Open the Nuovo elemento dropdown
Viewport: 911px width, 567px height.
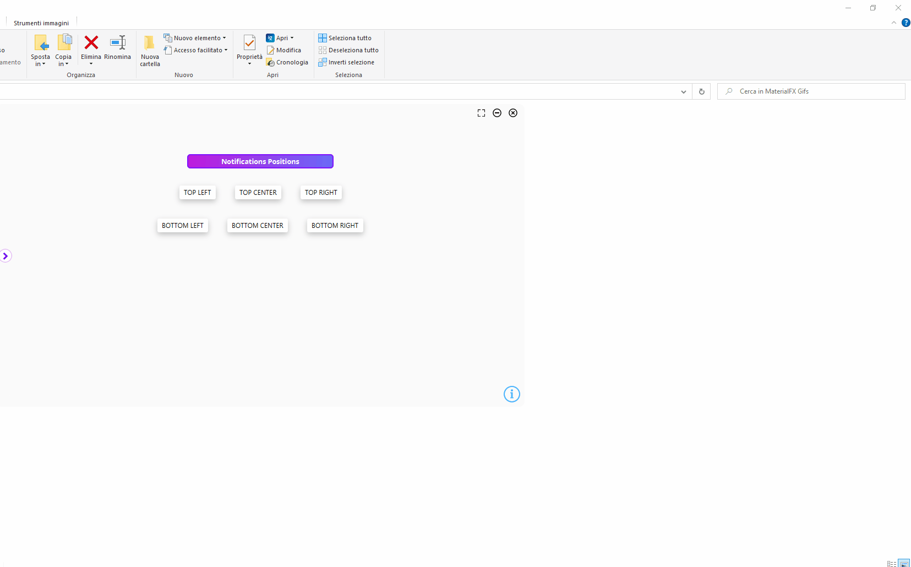pyautogui.click(x=195, y=38)
